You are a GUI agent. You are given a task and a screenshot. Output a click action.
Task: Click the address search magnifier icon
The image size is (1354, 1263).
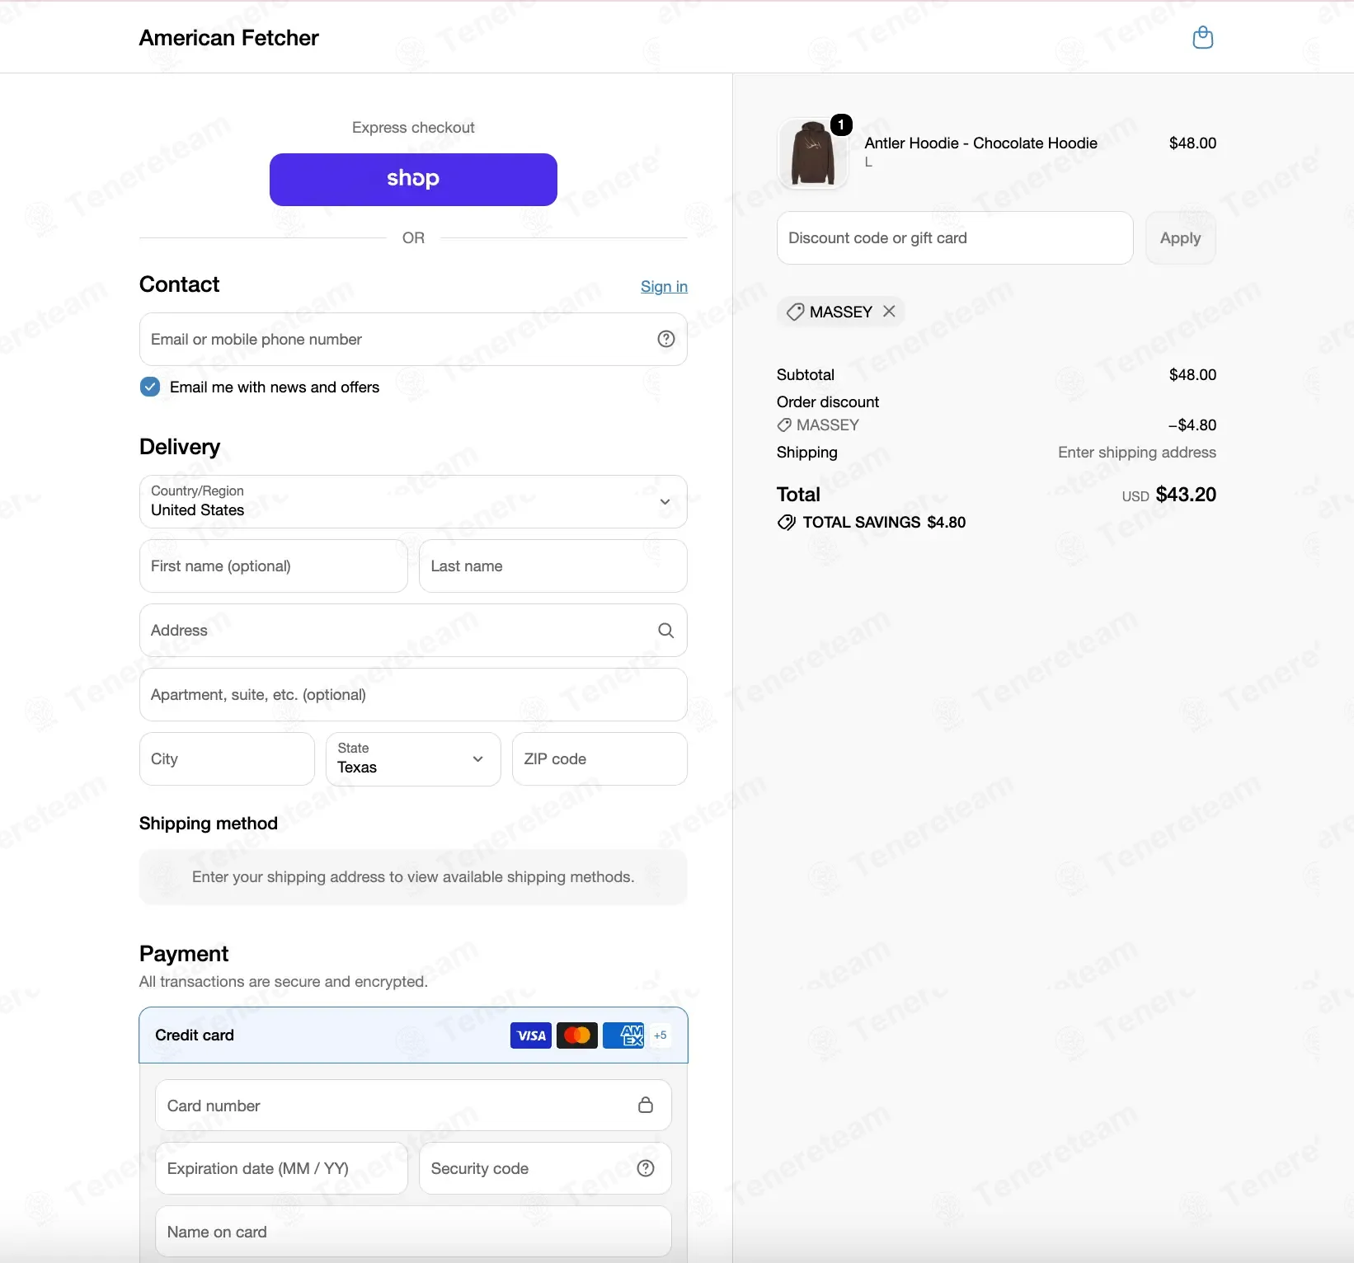coord(666,631)
